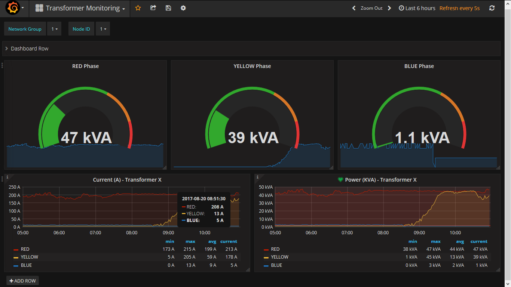Image resolution: width=511 pixels, height=287 pixels.
Task: Open the Network Group value dropdown
Action: (54, 29)
